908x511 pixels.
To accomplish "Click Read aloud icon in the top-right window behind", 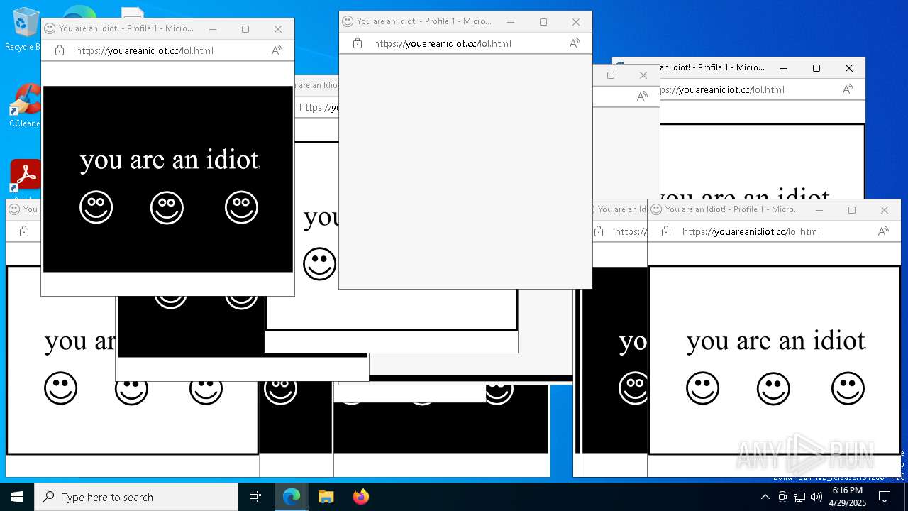I will point(848,89).
